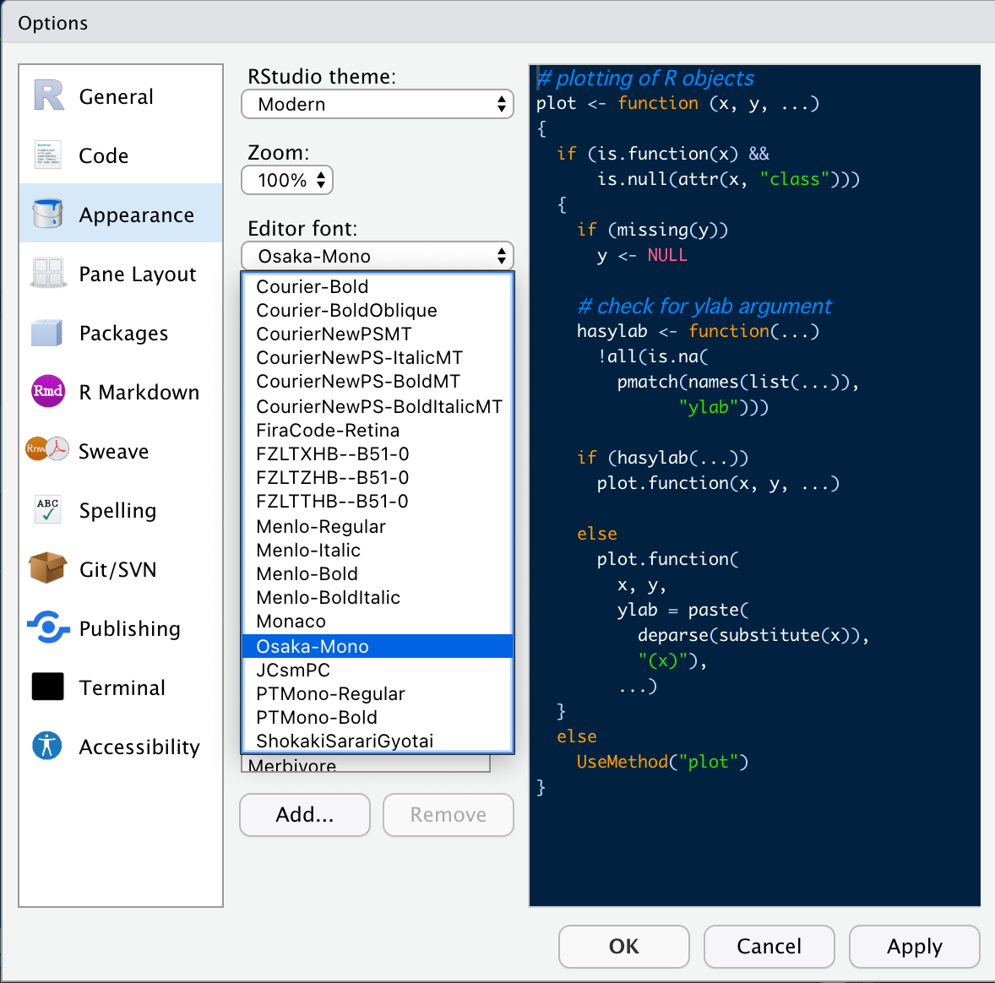Open Sweave via its Rnw PDF icon
The width and height of the screenshot is (995, 983).
47,449
